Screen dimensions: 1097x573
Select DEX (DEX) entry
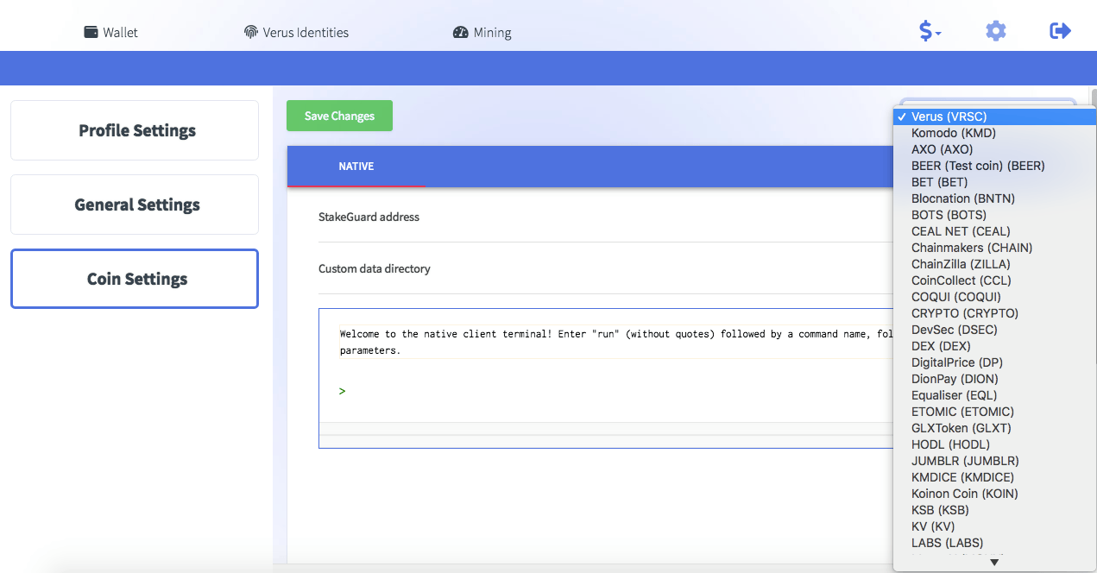point(994,346)
